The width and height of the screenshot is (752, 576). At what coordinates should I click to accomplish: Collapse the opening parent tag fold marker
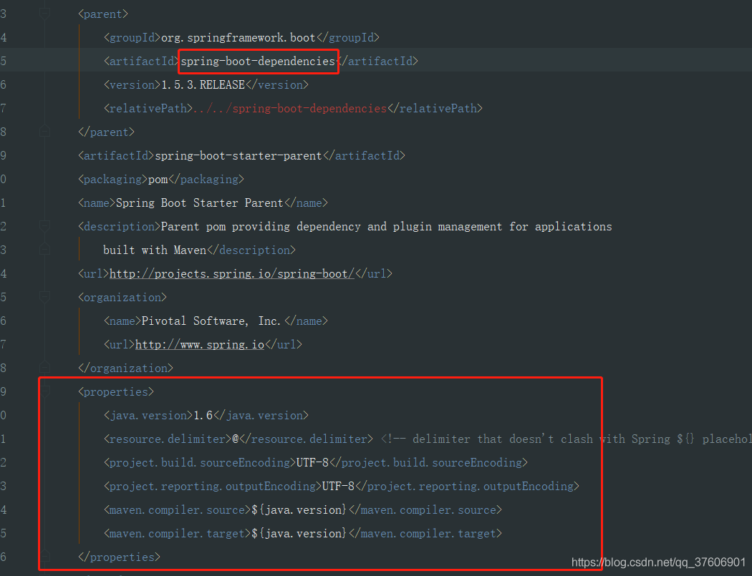point(44,14)
